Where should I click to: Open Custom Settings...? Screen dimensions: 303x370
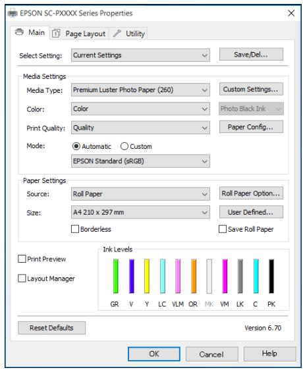[251, 89]
